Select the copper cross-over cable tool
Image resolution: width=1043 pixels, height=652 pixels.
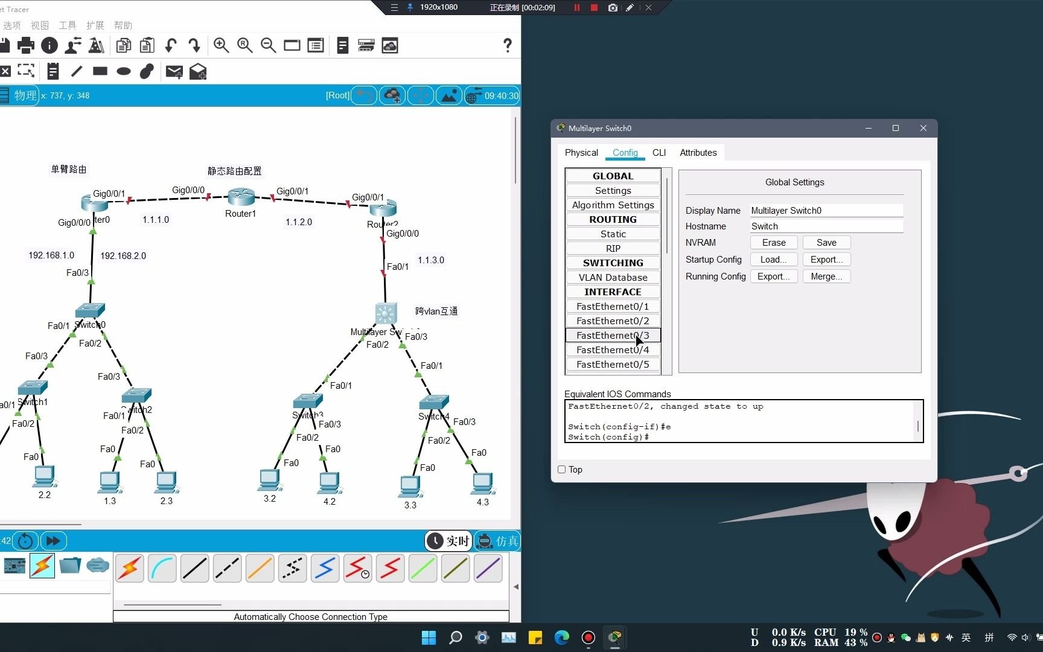click(228, 568)
